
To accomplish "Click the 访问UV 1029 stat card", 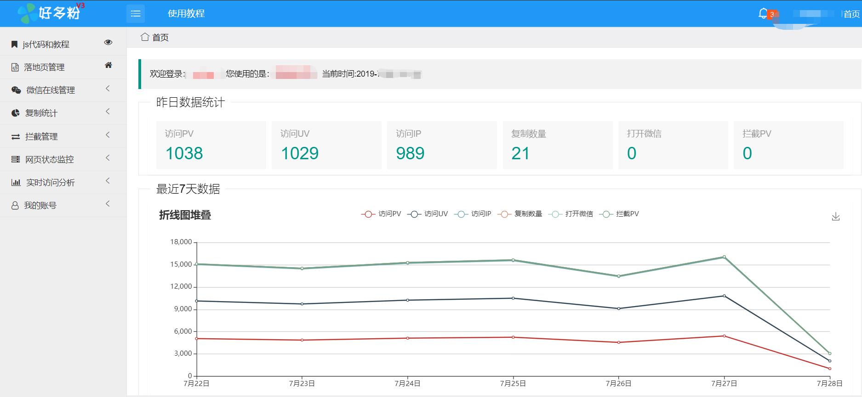I will pyautogui.click(x=326, y=145).
